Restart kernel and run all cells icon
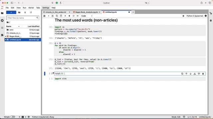 (78, 16)
